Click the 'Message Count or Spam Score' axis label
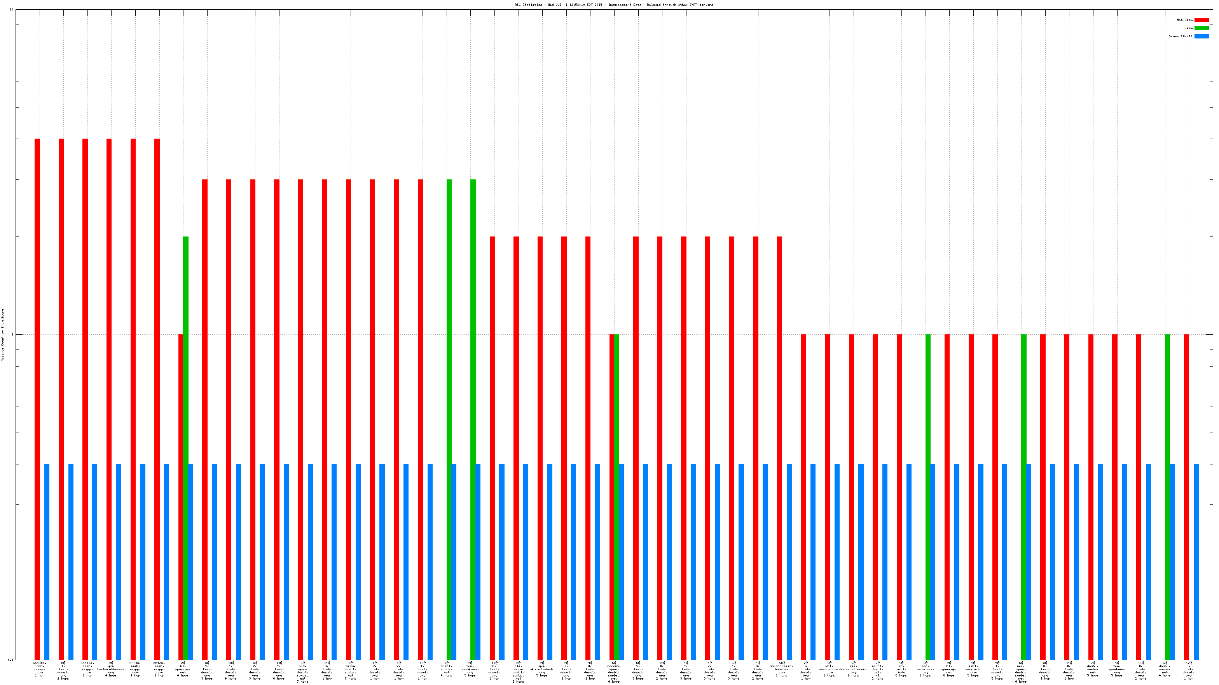 coord(2,335)
